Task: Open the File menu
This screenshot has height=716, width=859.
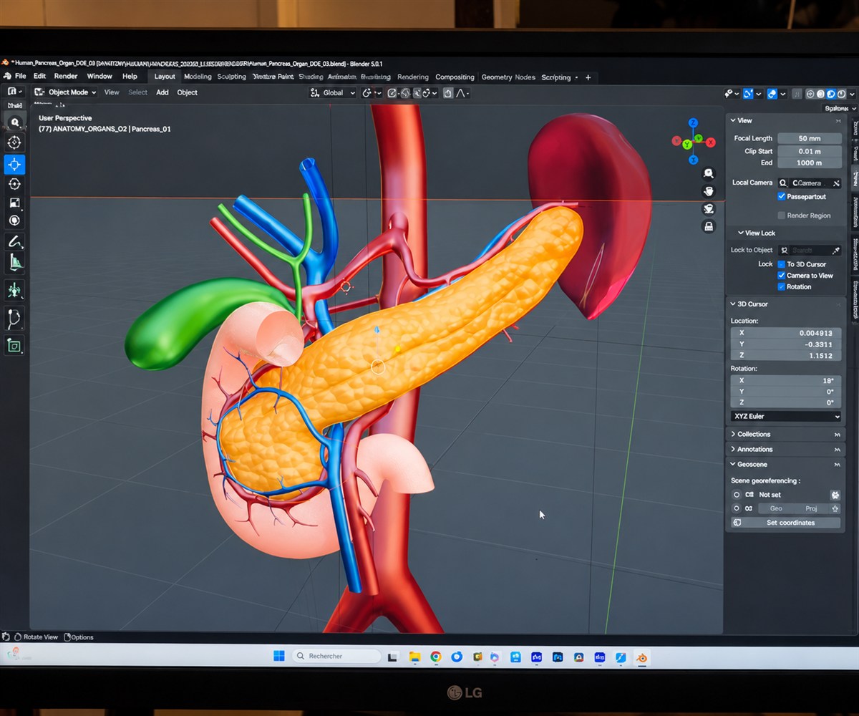Action: tap(20, 77)
